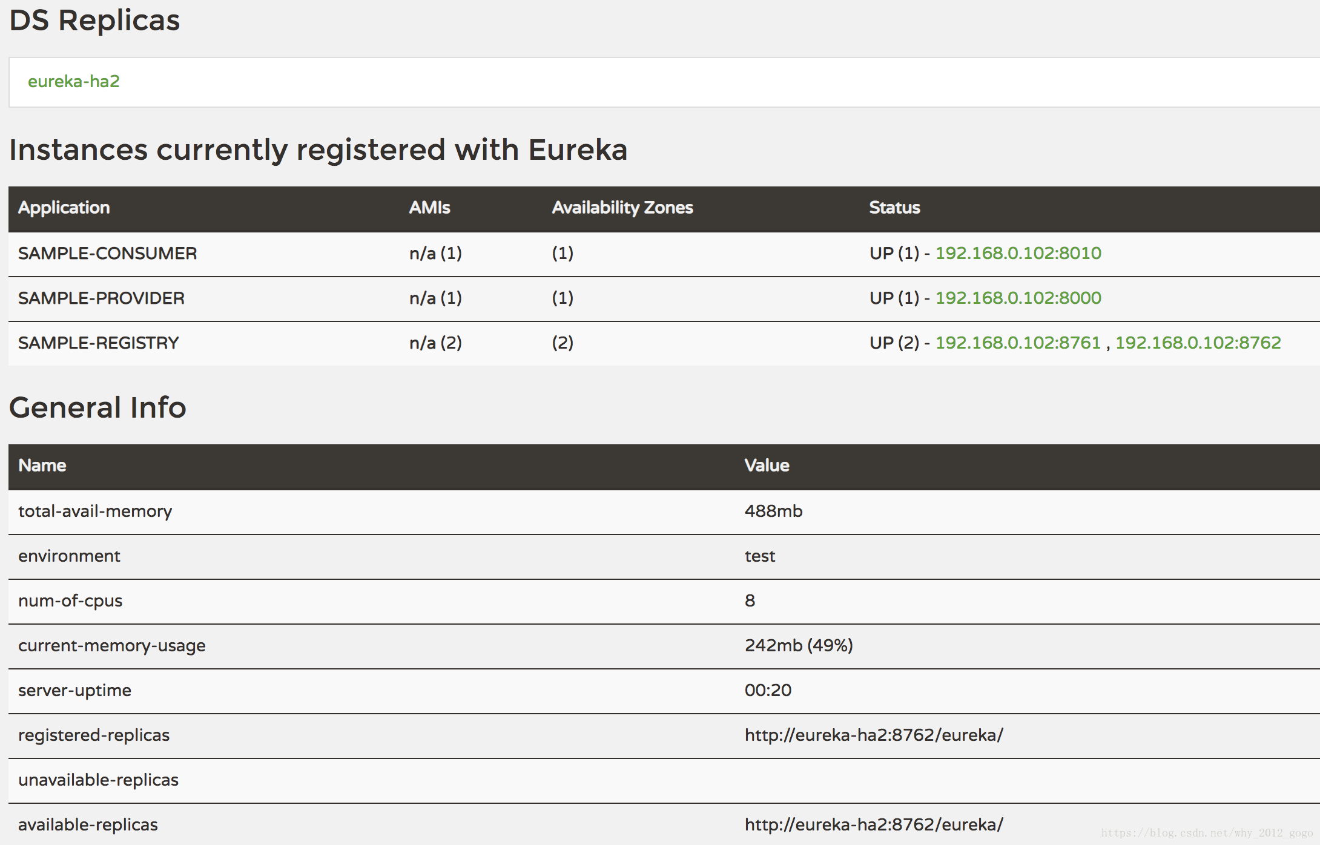Click the Application column header
The width and height of the screenshot is (1320, 845).
click(x=64, y=208)
